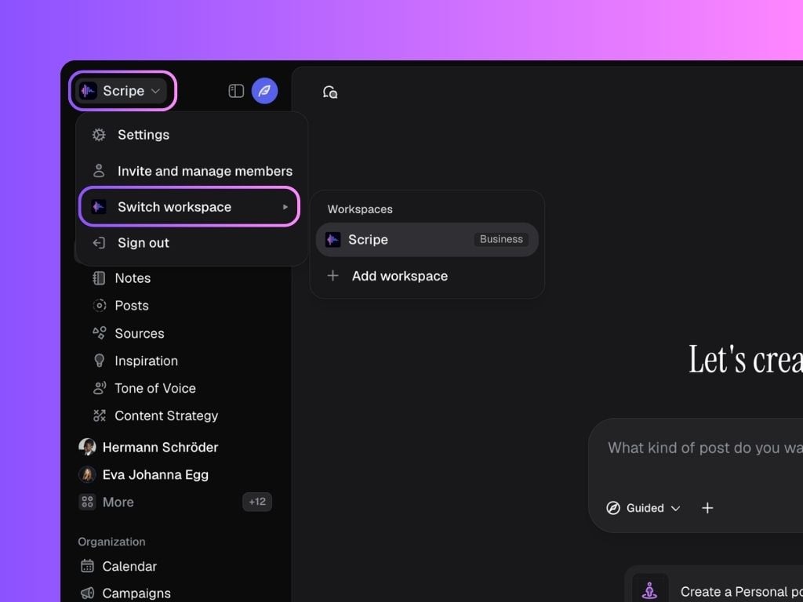Click the Scripe logo in workspace list
This screenshot has width=803, height=602.
332,240
